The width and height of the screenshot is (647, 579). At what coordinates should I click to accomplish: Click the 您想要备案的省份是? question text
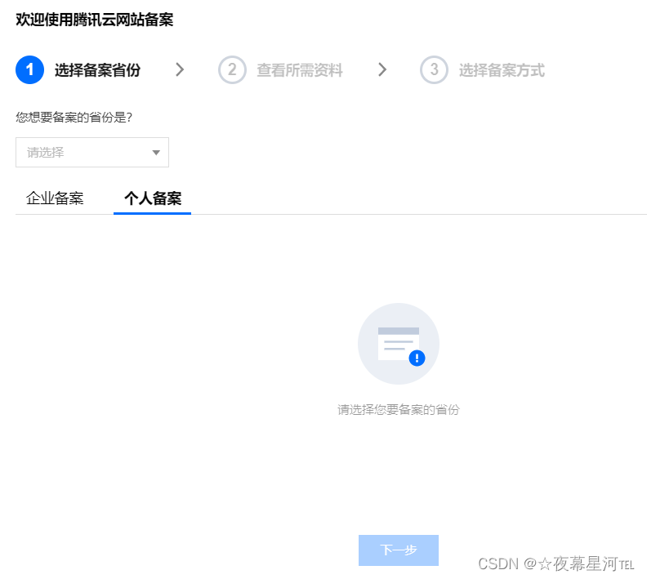click(74, 118)
